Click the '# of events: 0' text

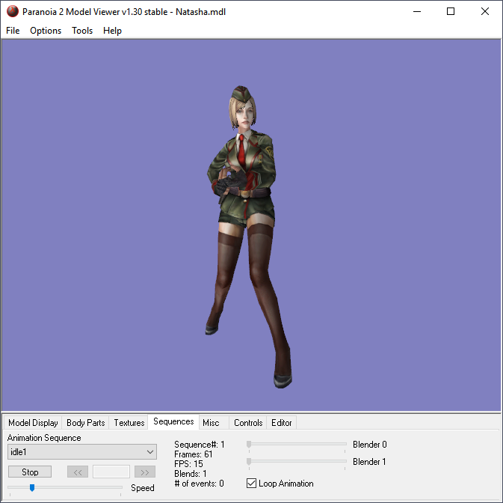(199, 484)
